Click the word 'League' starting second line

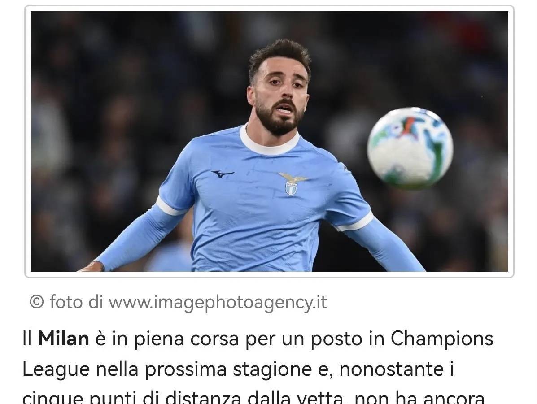tap(56, 370)
